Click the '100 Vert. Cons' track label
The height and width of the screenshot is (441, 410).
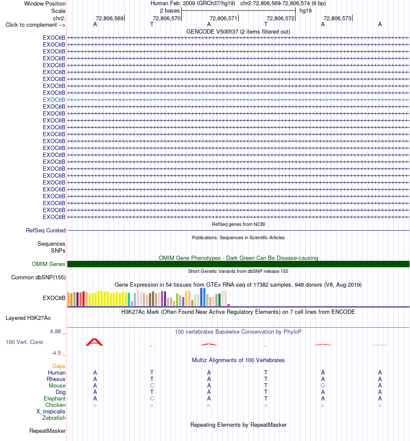coord(24,342)
